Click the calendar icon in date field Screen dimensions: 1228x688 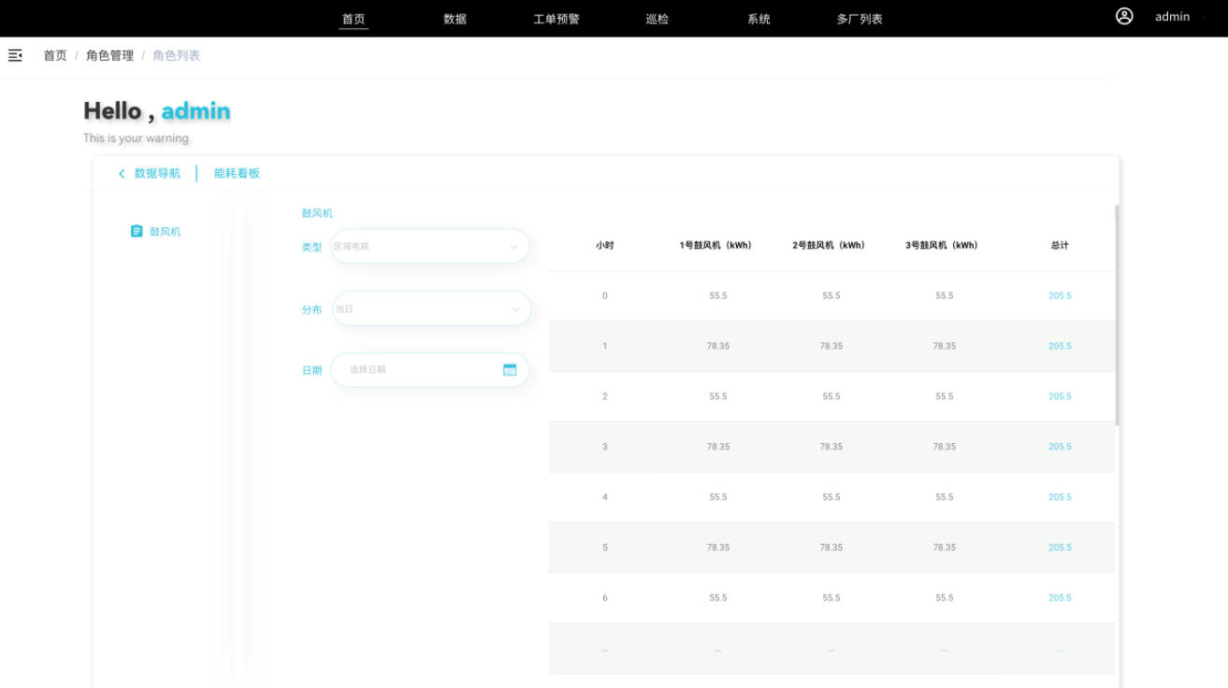coord(510,370)
